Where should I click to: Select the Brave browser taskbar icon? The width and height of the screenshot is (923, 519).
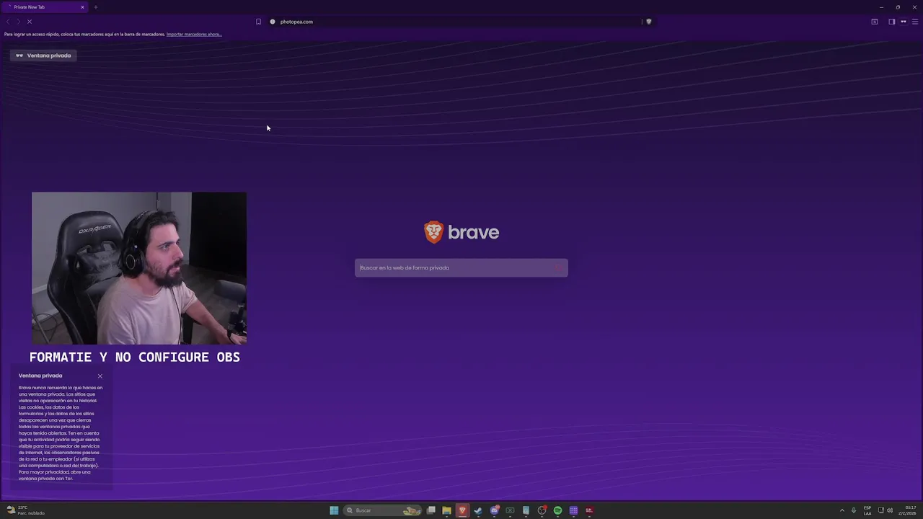click(462, 510)
